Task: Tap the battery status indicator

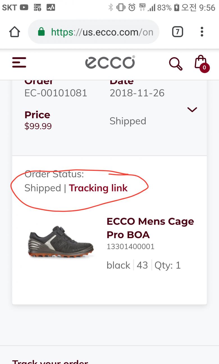Action: click(177, 8)
